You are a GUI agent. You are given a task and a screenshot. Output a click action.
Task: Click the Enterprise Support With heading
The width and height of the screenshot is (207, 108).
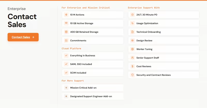[144, 8]
